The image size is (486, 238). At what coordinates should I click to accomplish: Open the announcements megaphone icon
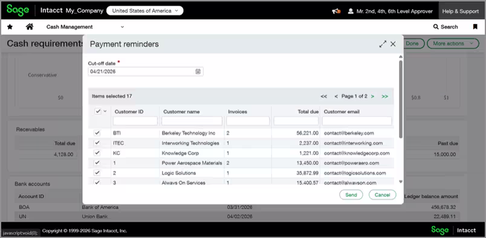point(336,11)
